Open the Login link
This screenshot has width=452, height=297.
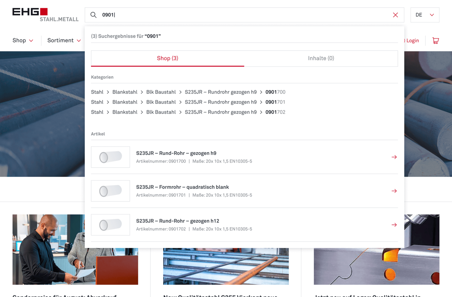click(412, 41)
